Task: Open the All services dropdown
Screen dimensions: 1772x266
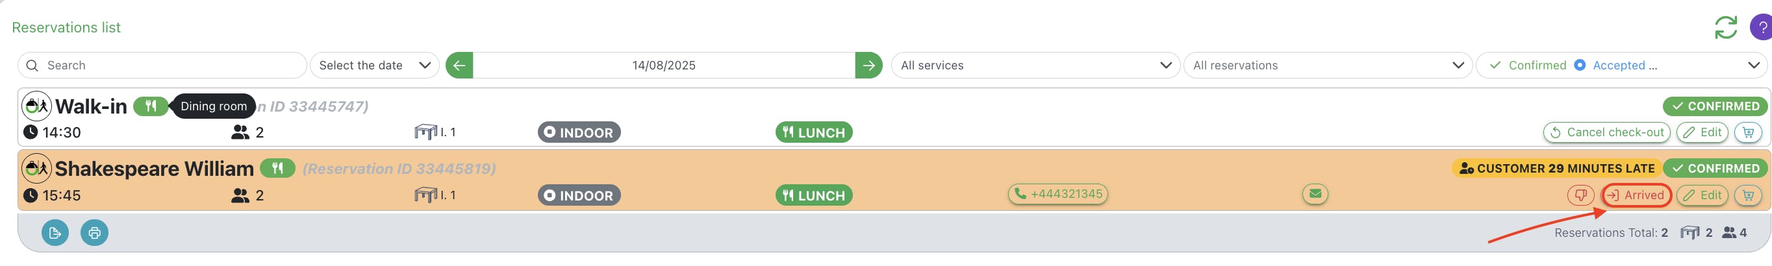Action: click(x=1035, y=66)
